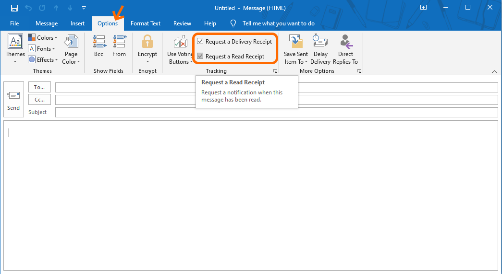Click the Save icon in title bar

[14, 8]
